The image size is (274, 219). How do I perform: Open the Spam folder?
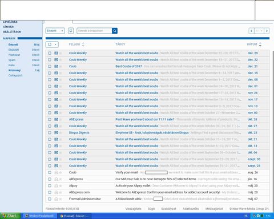pyautogui.click(x=12, y=60)
